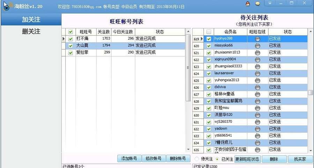Click the 修改帐号 button

154,159
